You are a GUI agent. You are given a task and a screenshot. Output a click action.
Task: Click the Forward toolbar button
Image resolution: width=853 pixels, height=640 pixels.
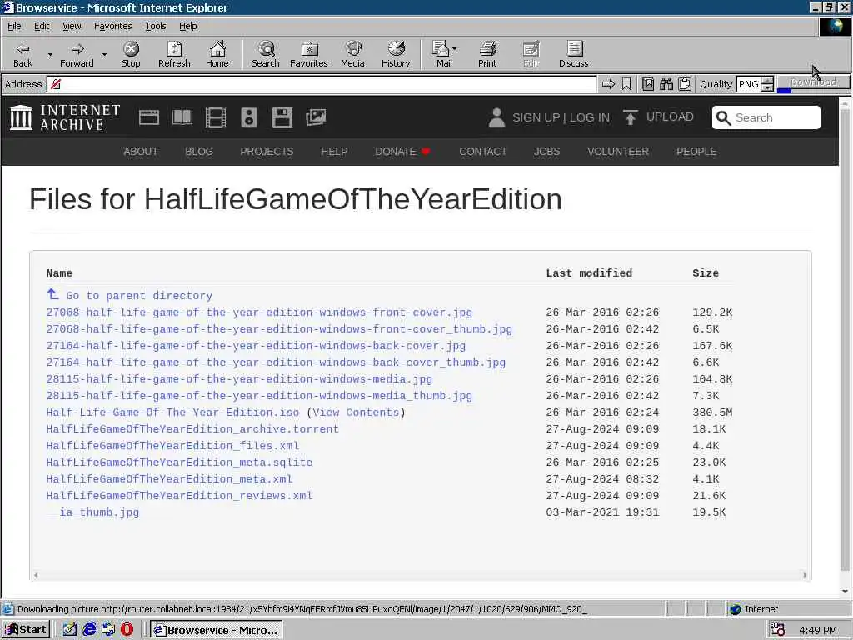pos(77,54)
